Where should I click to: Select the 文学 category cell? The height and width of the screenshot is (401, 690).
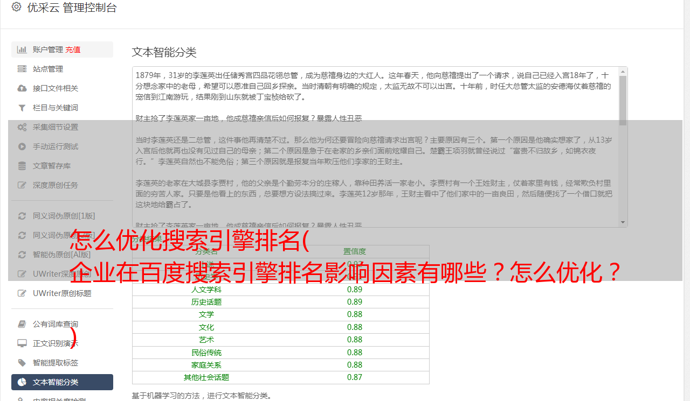point(206,314)
